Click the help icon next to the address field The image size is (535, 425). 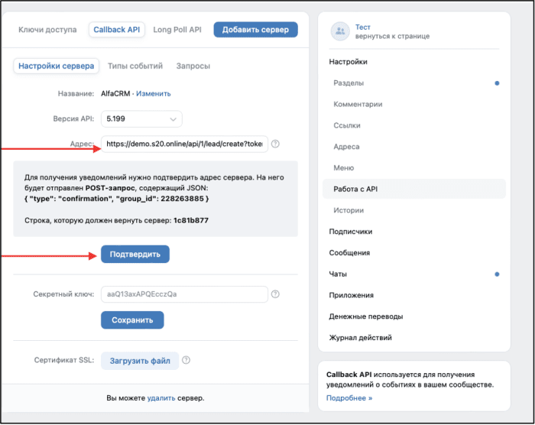[275, 144]
